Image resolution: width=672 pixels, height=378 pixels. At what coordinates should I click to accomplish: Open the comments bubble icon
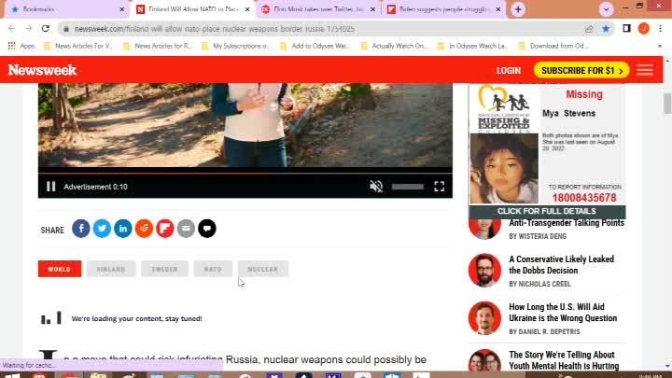coord(207,229)
